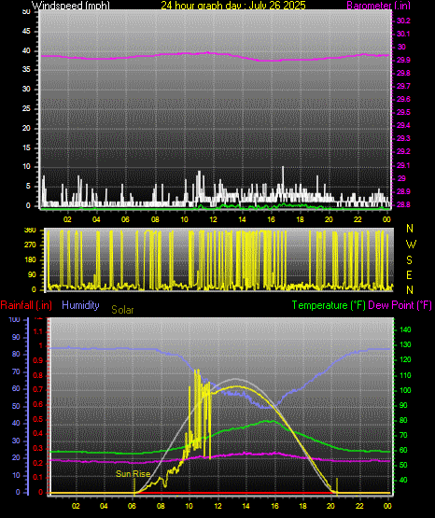This screenshot has height=518, width=435.
Task: Click the Rainfall (.in) legend label
Action: pos(26,305)
